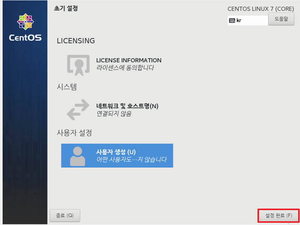Image resolution: width=300 pixels, height=225 pixels.
Task: Click the 사용자 설정 section heading
Action: tap(74, 133)
